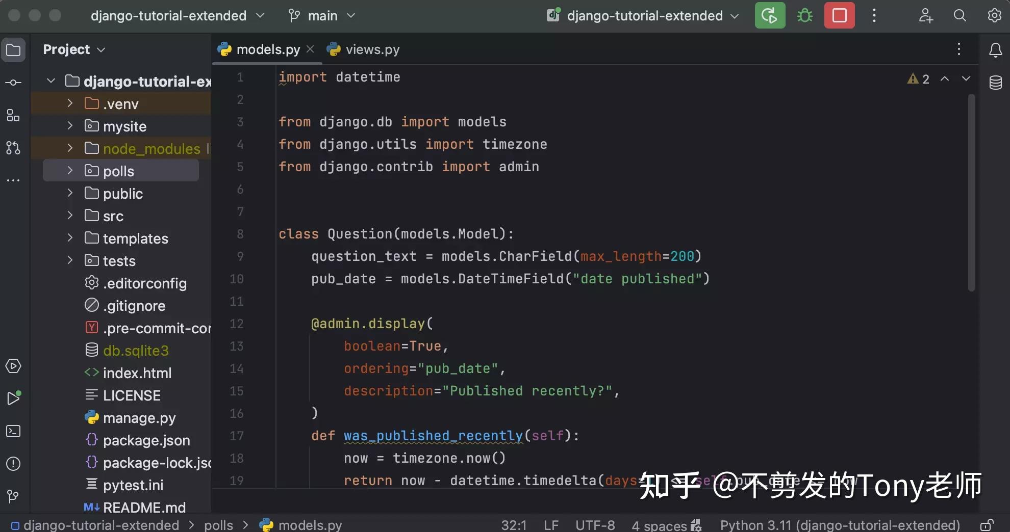Expand the mysite folder
The width and height of the screenshot is (1010, 532).
[70, 126]
